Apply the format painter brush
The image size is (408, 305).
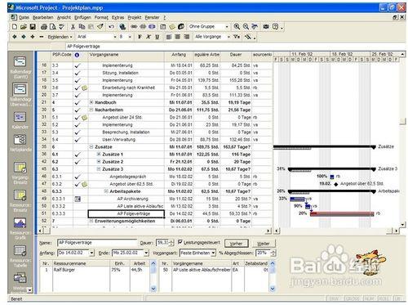100,27
